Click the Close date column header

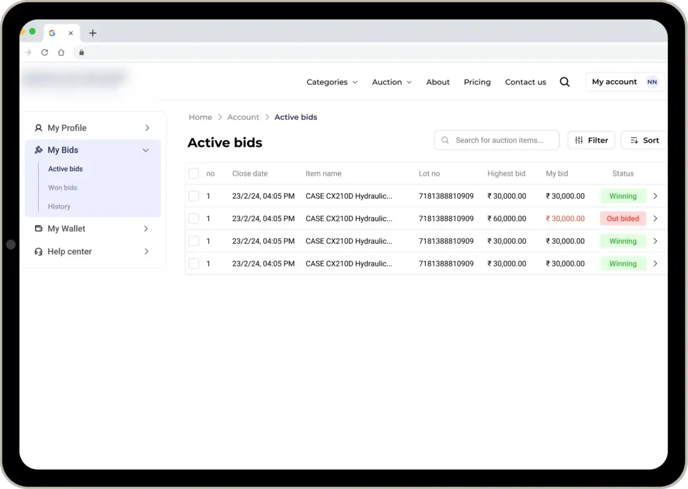[x=250, y=173]
